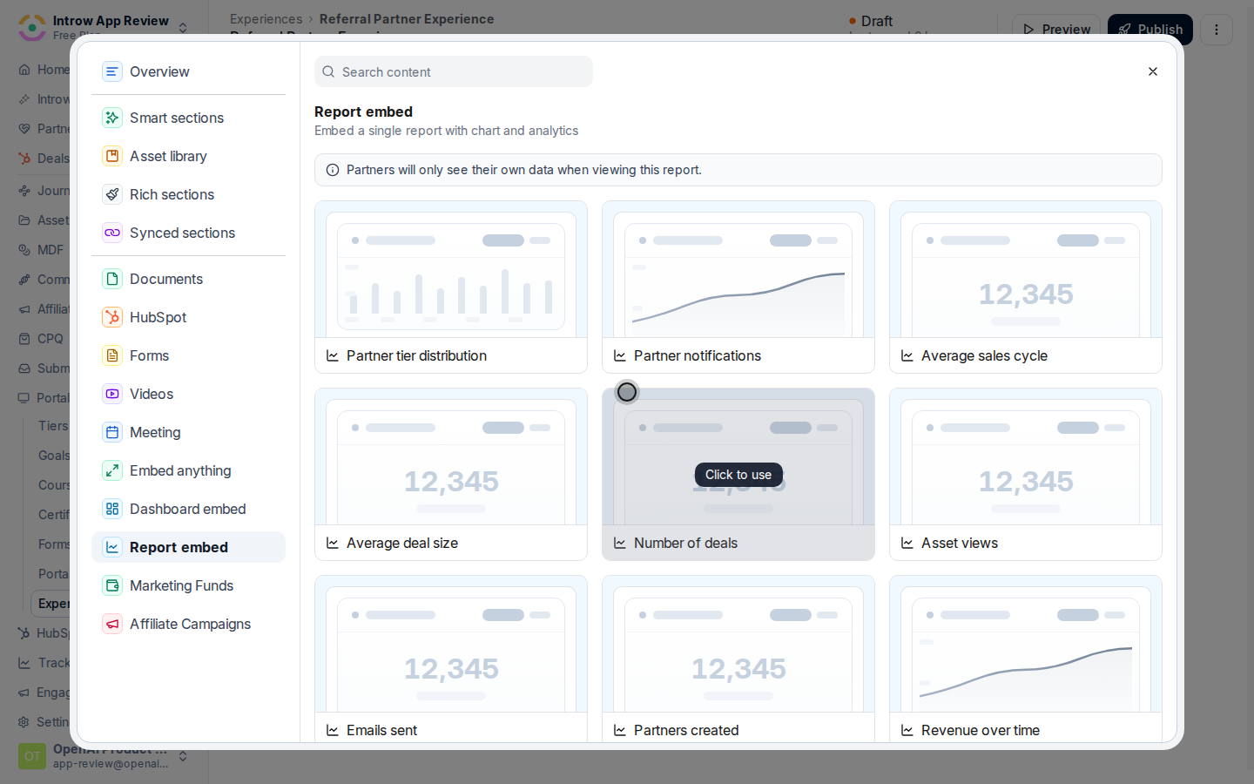Screen dimensions: 1254x784
Task: Select Synced sections category
Action: click(188, 233)
